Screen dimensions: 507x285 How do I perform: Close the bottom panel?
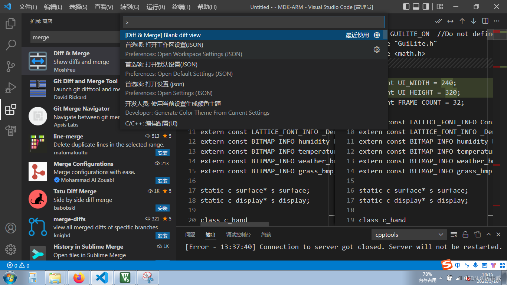click(498, 235)
